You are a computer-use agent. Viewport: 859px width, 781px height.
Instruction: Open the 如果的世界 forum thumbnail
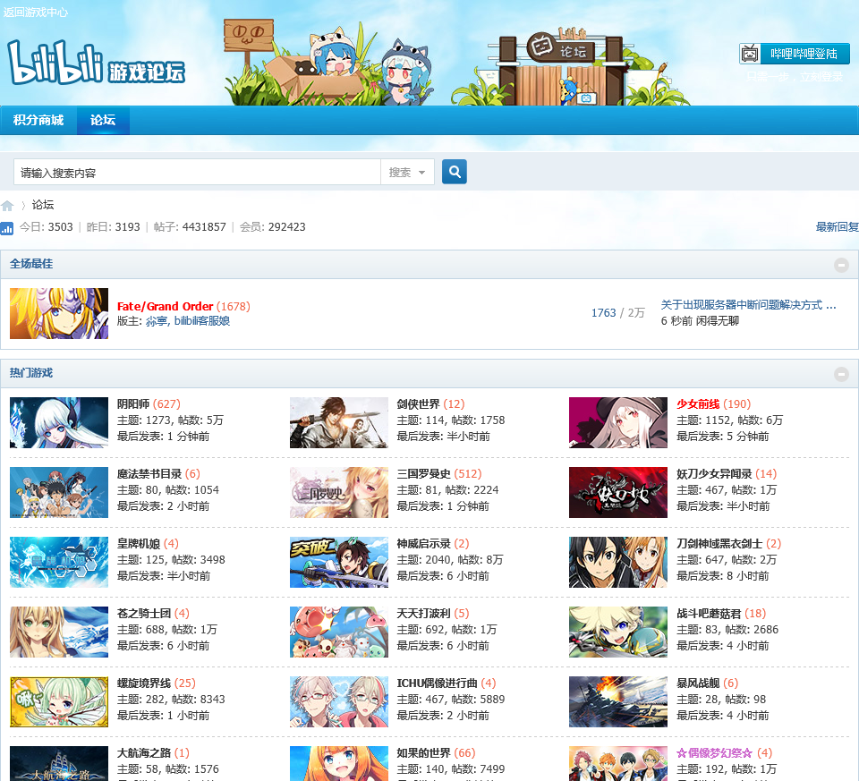[x=338, y=763]
